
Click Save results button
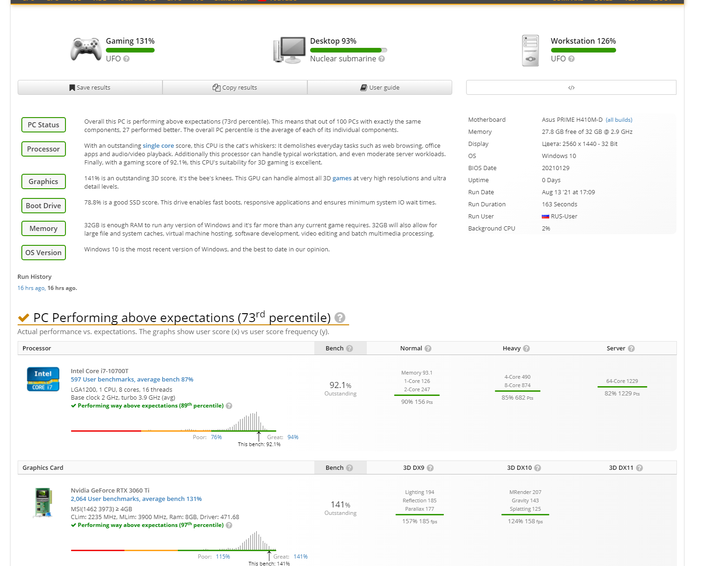pyautogui.click(x=90, y=87)
